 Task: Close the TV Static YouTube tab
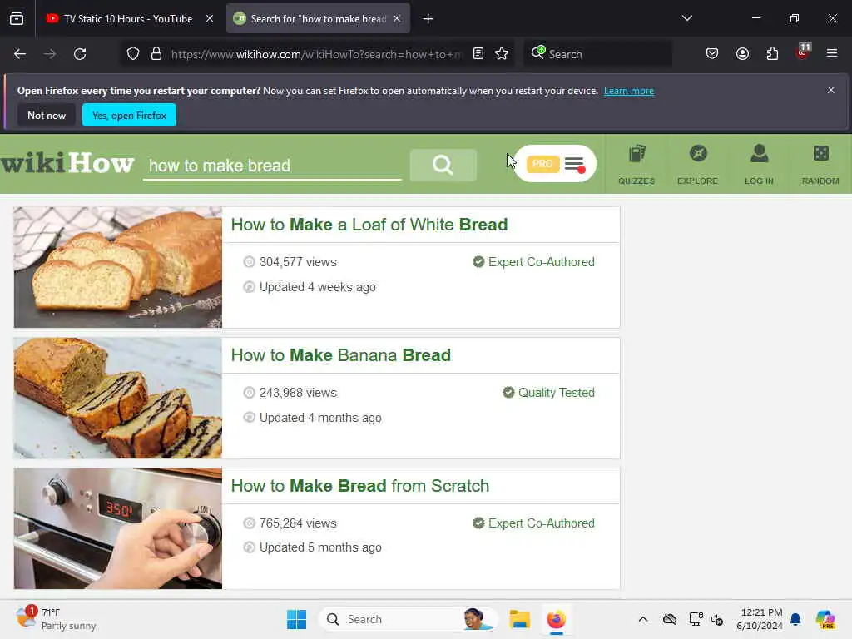point(210,19)
